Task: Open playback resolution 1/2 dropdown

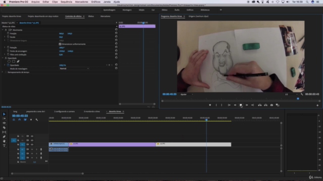Action: point(291,95)
